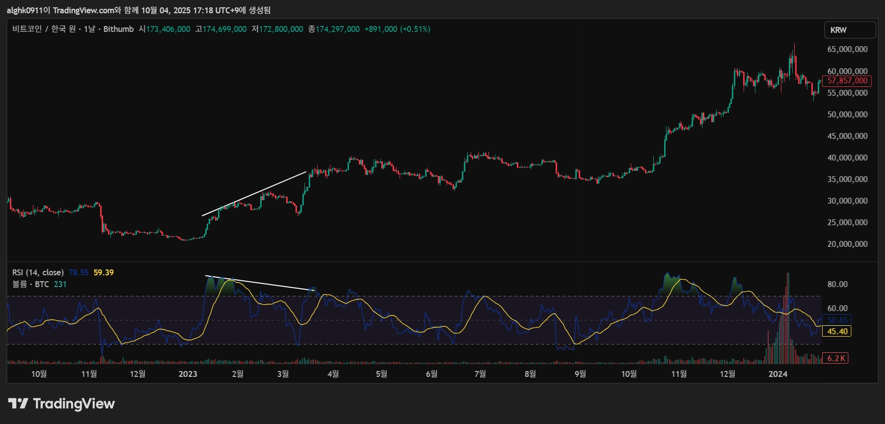Click the blue RSI 50.65 value label
The height and width of the screenshot is (424, 885).
click(x=837, y=320)
